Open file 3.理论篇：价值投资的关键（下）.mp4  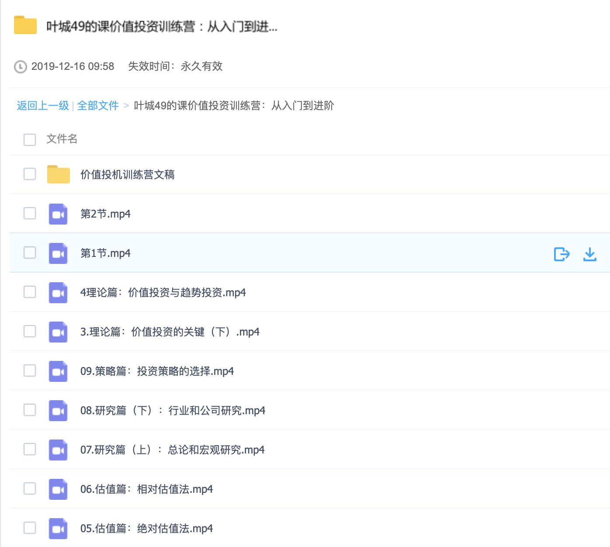click(170, 332)
